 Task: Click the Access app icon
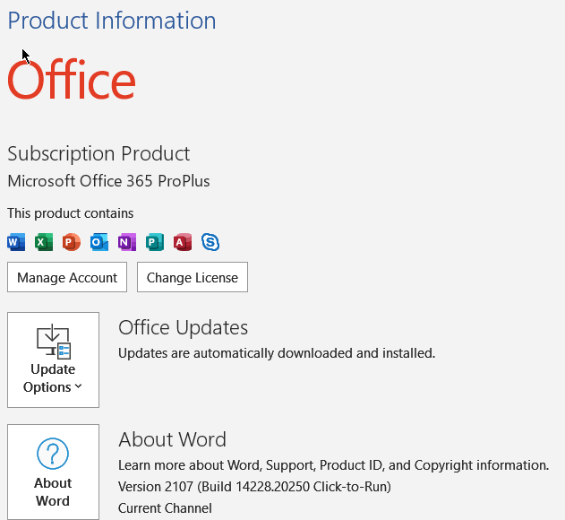pyautogui.click(x=183, y=242)
